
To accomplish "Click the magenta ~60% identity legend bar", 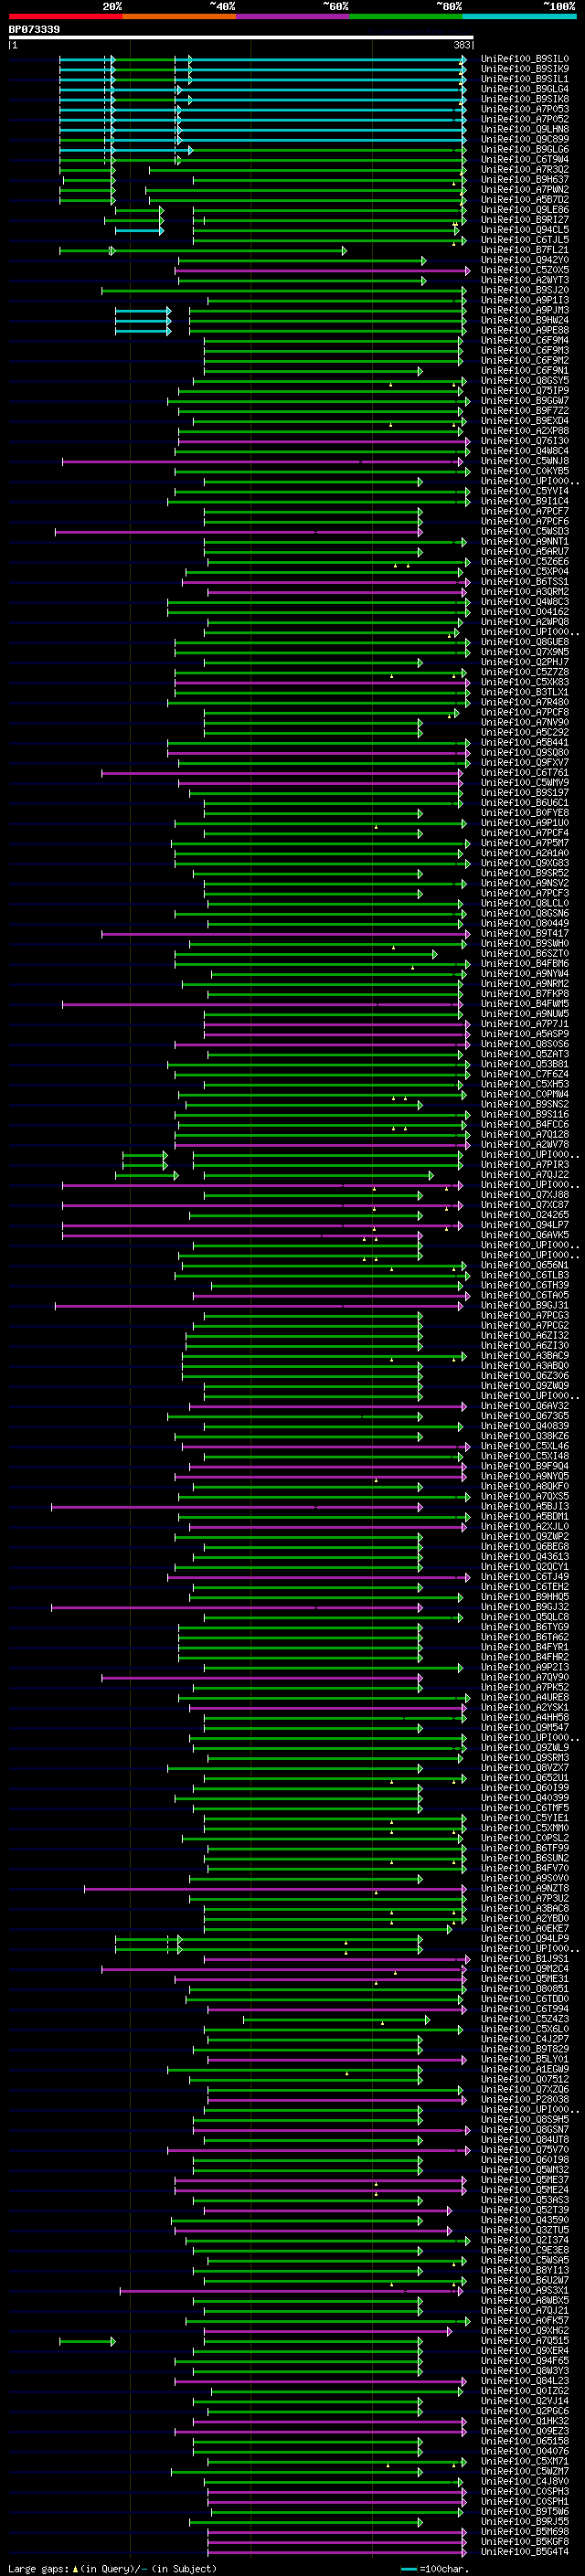I will (x=293, y=16).
